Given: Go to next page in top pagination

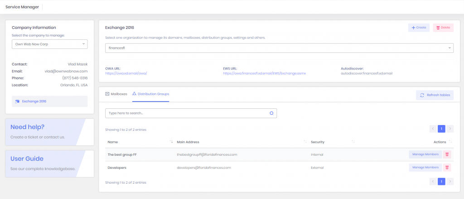Looking at the screenshot, I should click(x=450, y=129).
